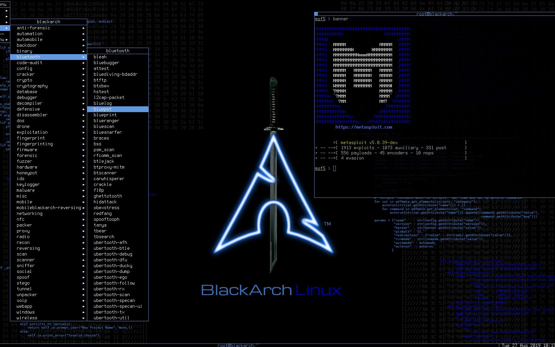
Task: Select l2cap-packet from the bluetooth list
Action: 108,97
